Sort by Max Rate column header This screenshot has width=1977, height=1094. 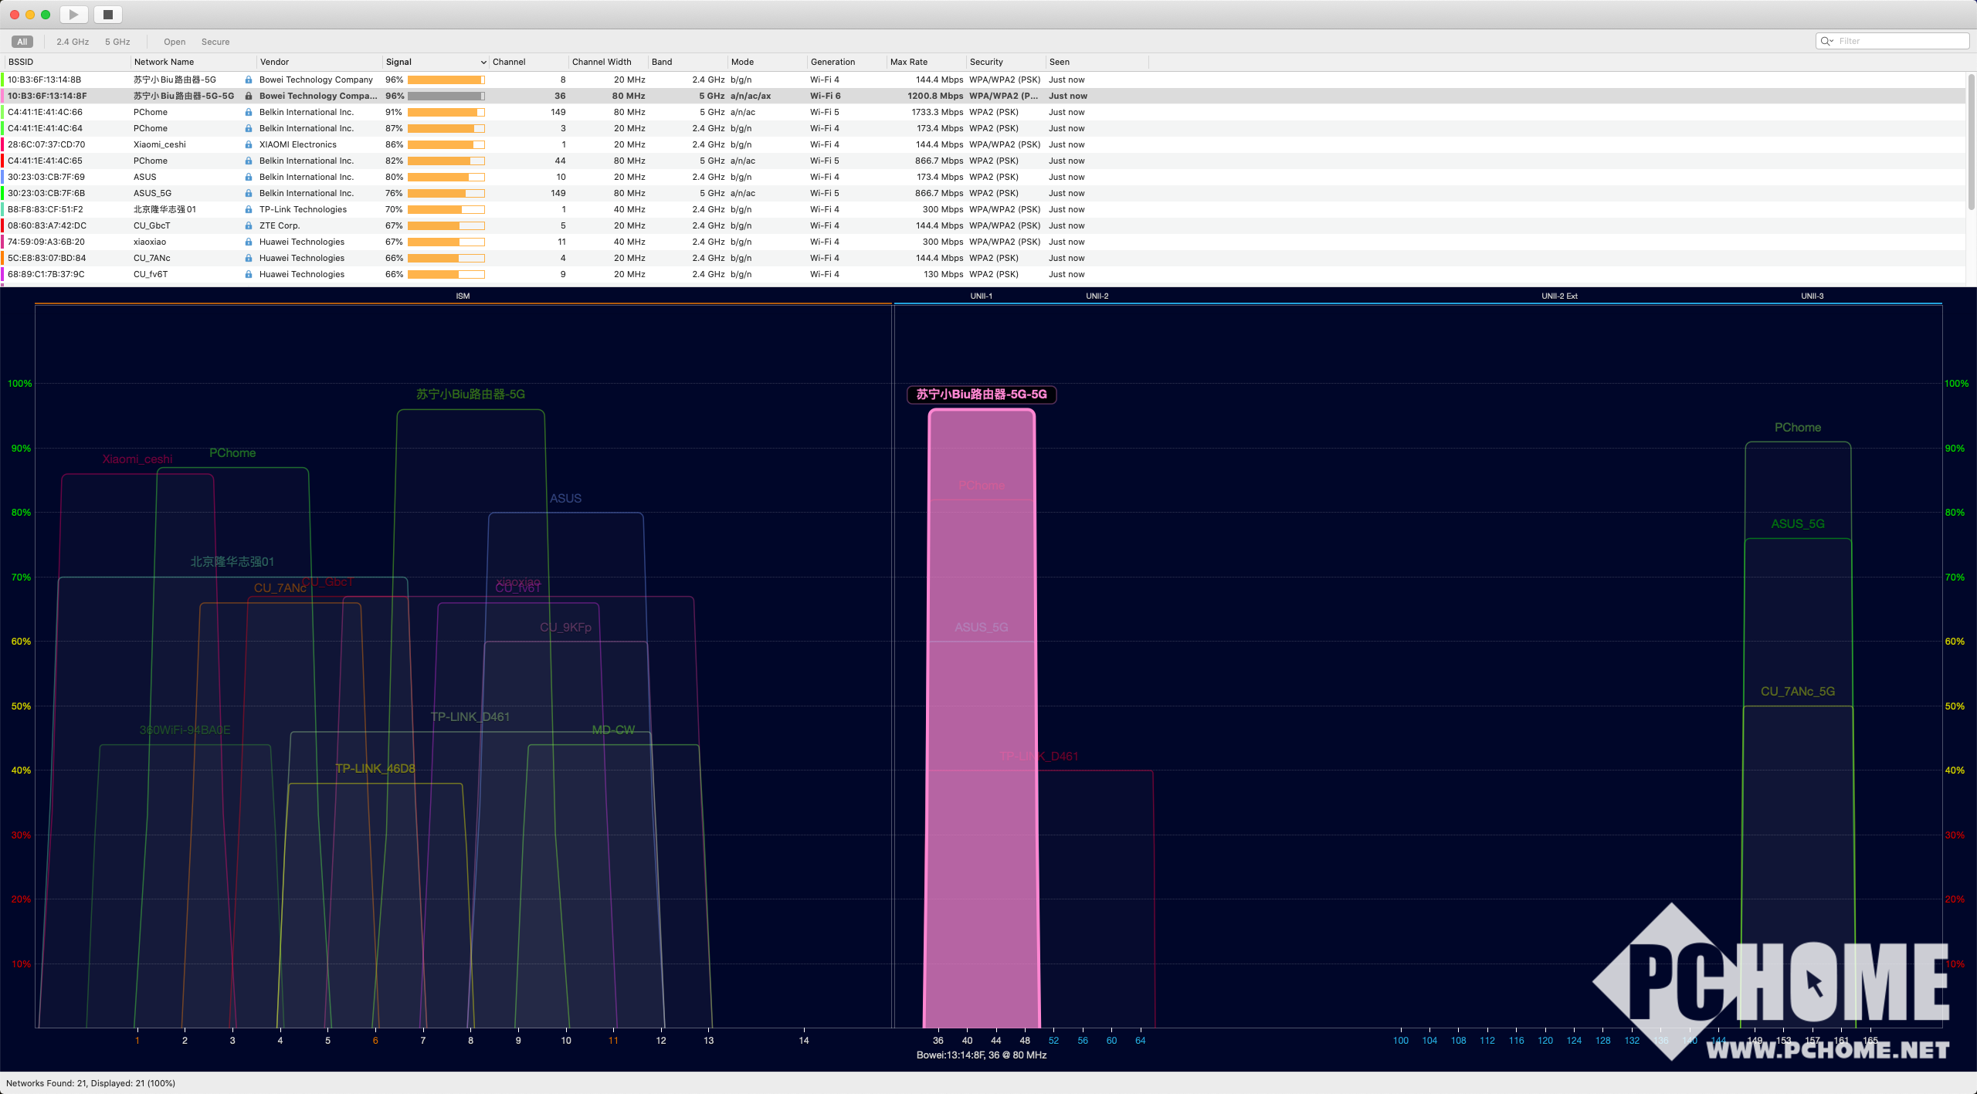tap(927, 62)
